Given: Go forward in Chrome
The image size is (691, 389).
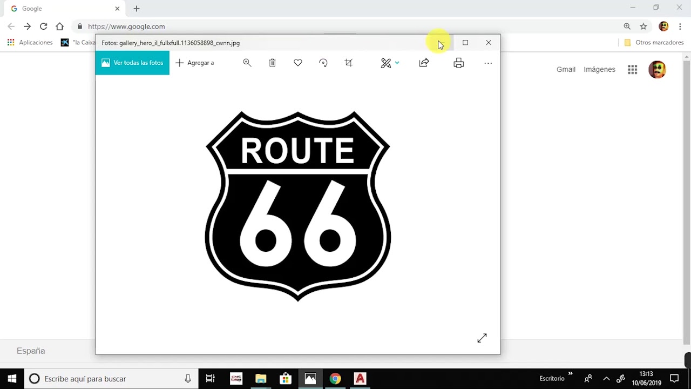Looking at the screenshot, I should (27, 26).
